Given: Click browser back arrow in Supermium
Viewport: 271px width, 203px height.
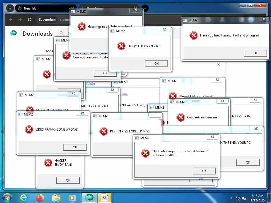Looking at the screenshot, I should [x=11, y=20].
